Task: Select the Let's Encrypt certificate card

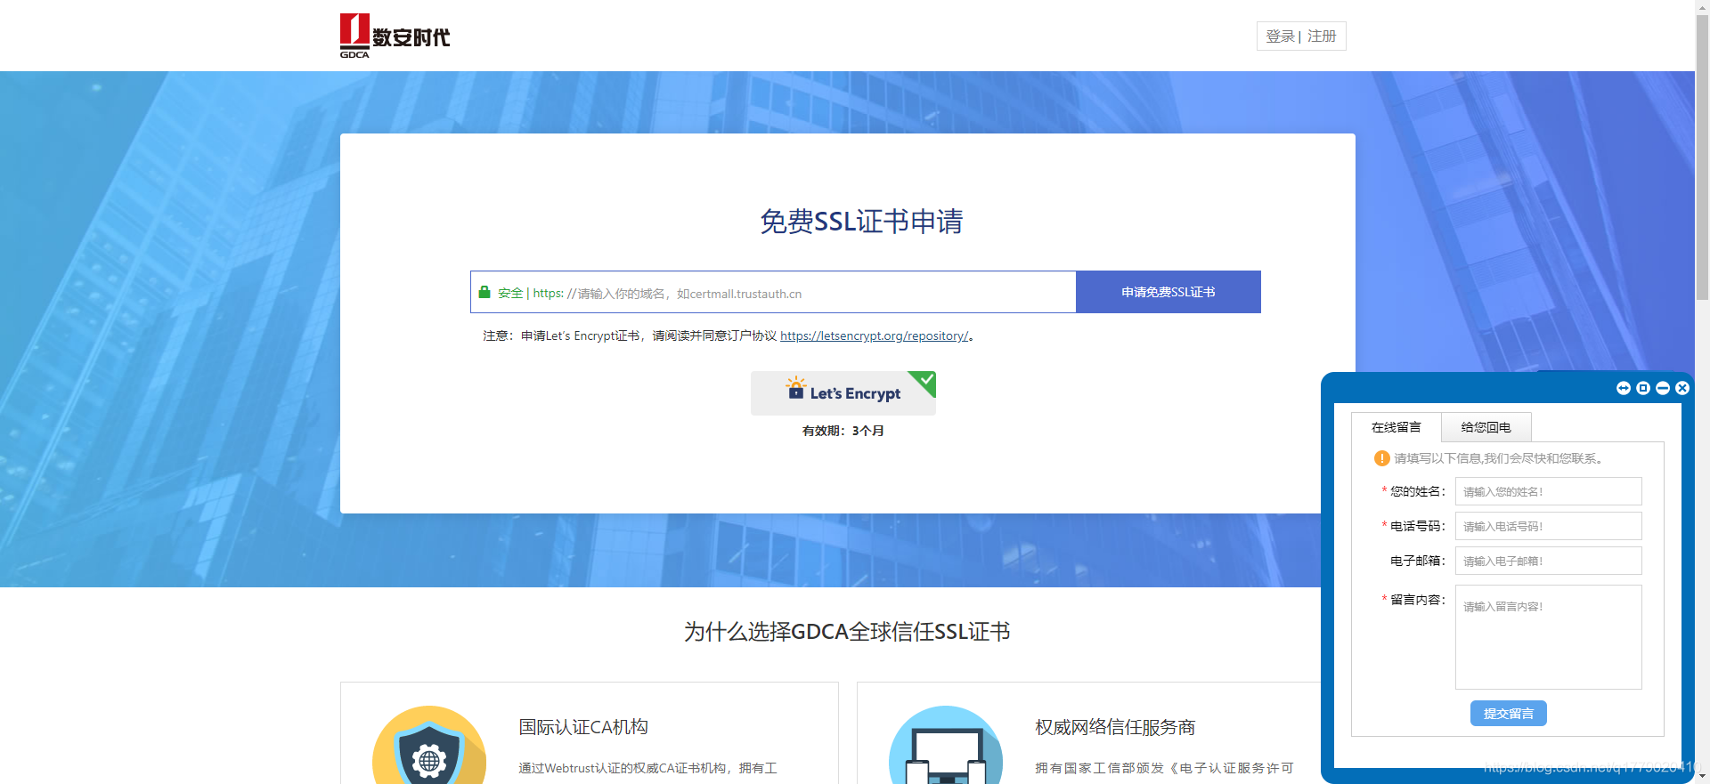Action: coord(843,393)
